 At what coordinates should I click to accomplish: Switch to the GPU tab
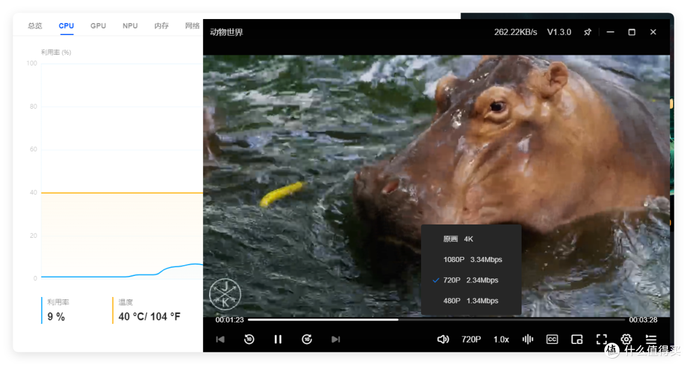coord(98,26)
